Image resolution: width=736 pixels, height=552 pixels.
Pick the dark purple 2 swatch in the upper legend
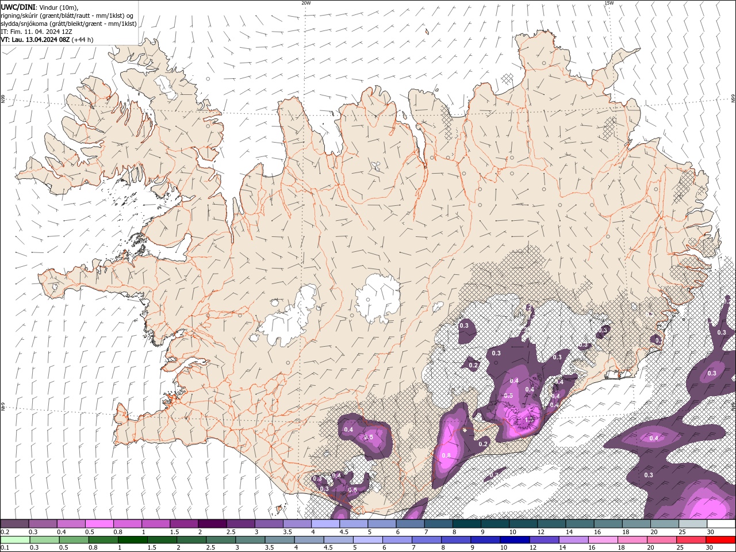tap(212, 524)
